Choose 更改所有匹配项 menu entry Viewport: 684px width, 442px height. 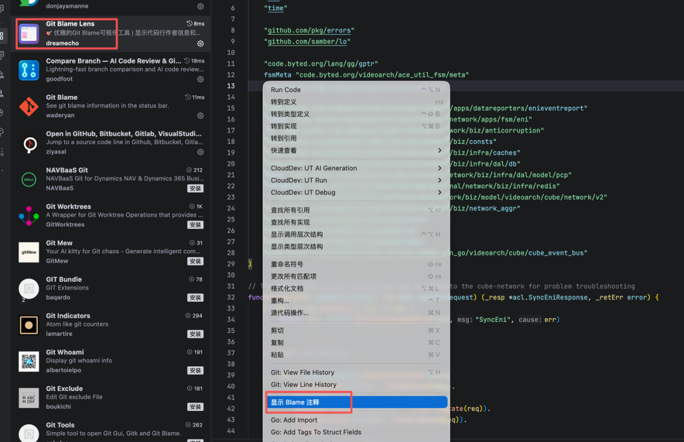coord(357,276)
